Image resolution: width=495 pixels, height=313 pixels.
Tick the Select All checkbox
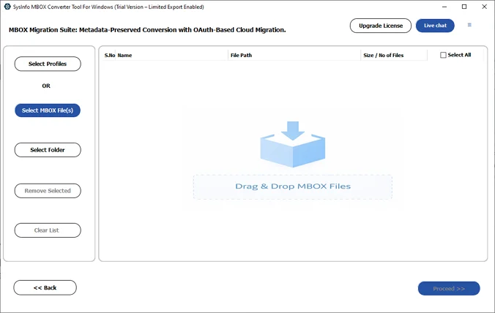tap(443, 55)
